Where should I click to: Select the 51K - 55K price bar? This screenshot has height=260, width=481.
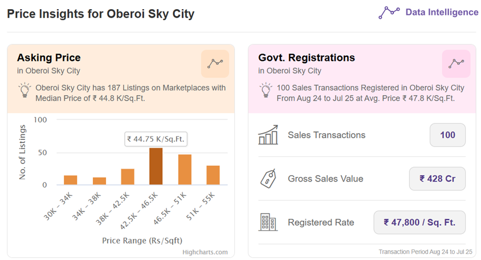coord(213,175)
